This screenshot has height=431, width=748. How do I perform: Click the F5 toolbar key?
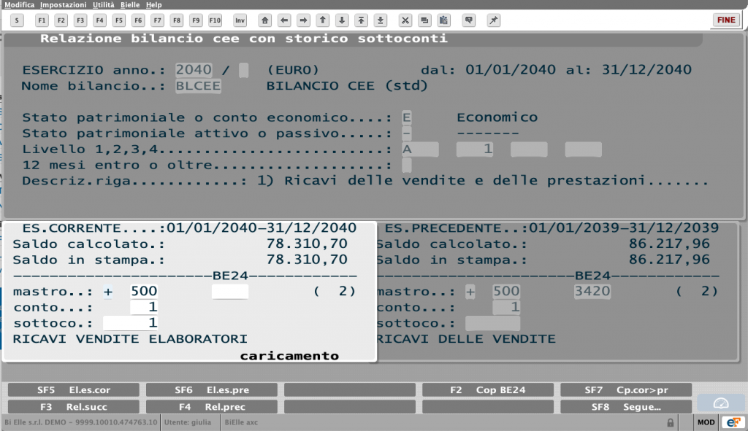[119, 20]
